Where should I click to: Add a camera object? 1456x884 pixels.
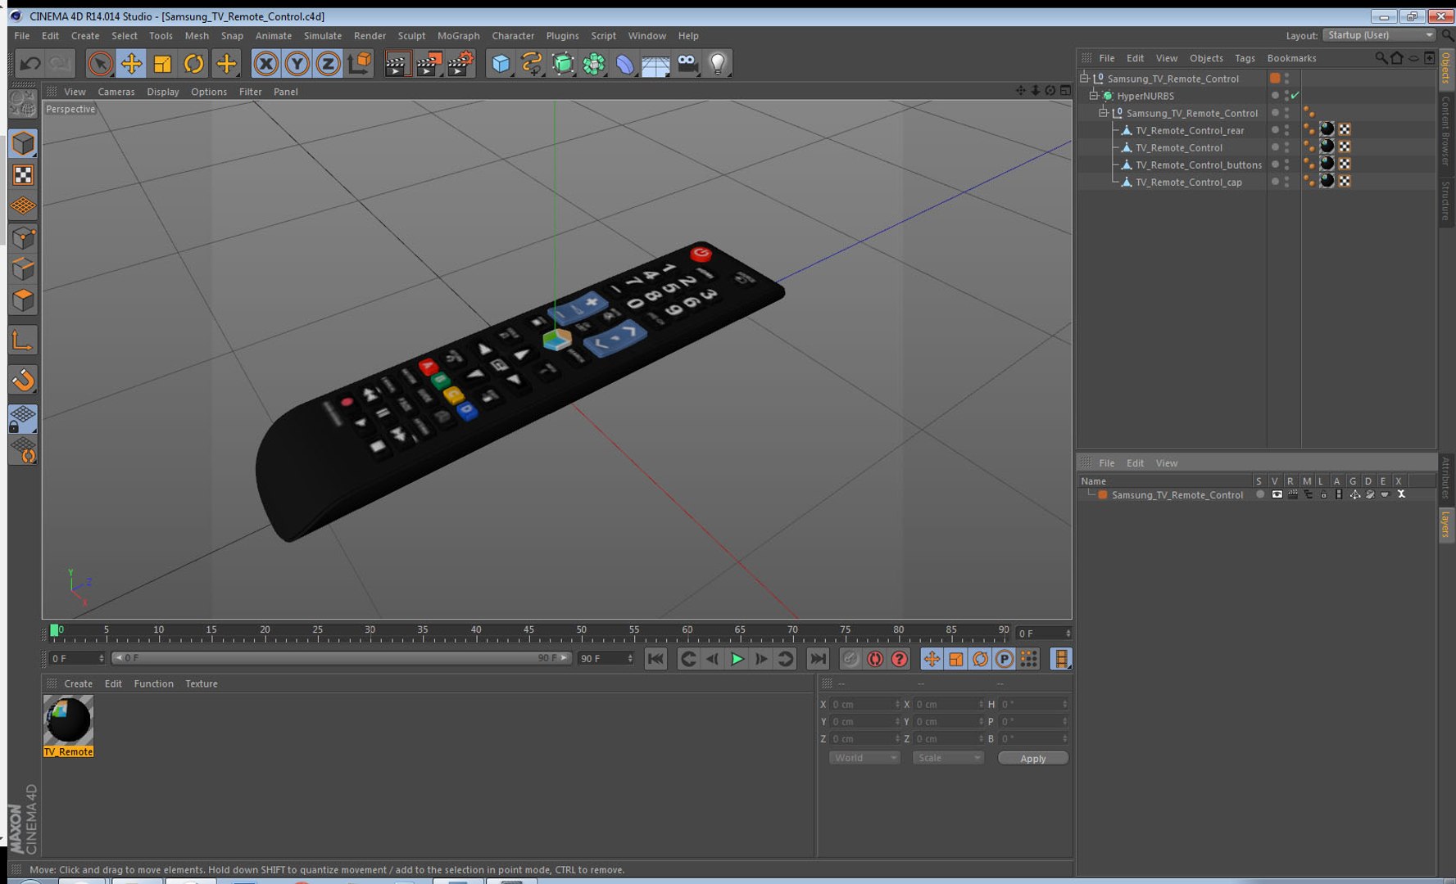pos(687,63)
